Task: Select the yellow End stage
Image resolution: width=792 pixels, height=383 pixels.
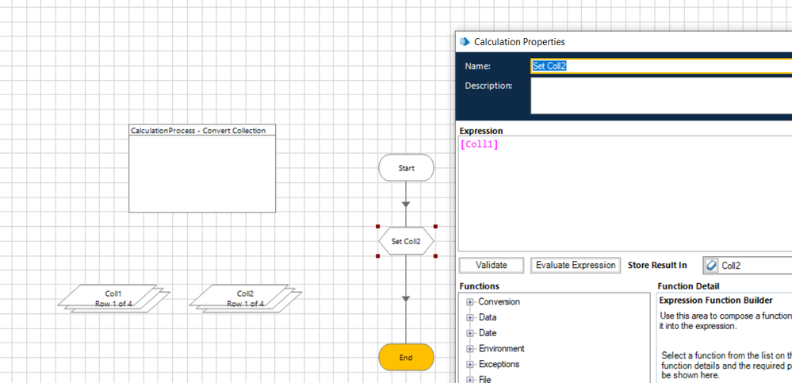Action: 406,358
